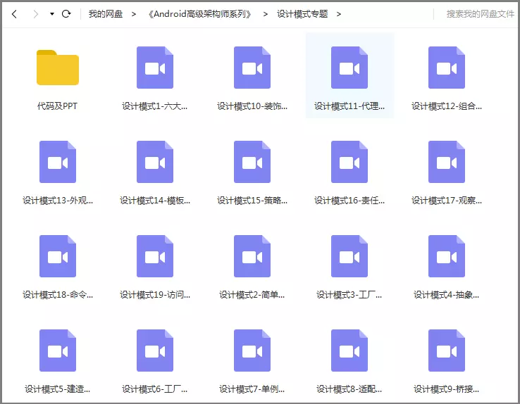The image size is (520, 404).
Task: Click the file name text 代码及PPT
Action: [x=57, y=106]
